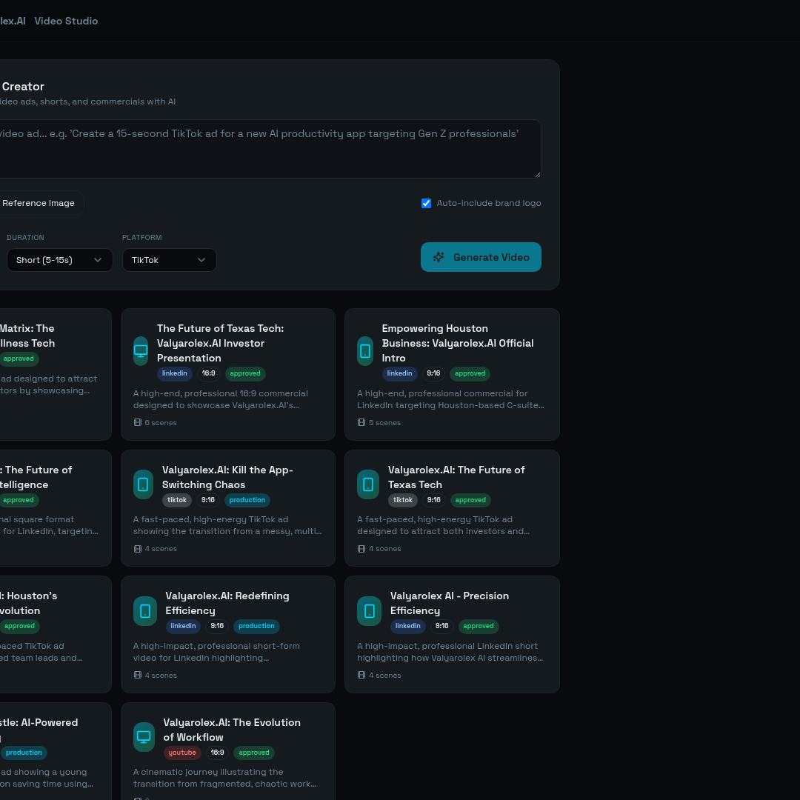Click monitor icon on Evolution of Workflow card
This screenshot has width=800, height=800.
tap(144, 737)
